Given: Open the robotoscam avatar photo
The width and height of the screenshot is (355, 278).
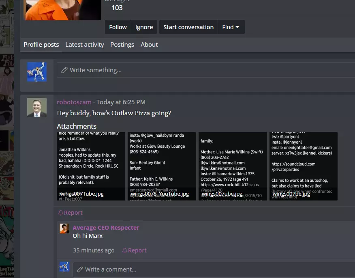Looking at the screenshot, I should pos(37,108).
